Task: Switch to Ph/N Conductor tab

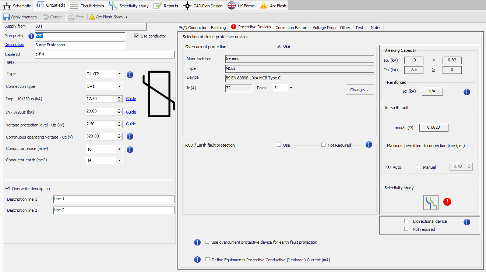Action: click(x=193, y=28)
